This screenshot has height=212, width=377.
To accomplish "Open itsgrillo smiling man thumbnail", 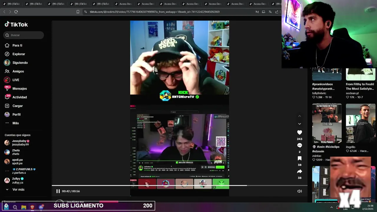I will (x=361, y=123).
